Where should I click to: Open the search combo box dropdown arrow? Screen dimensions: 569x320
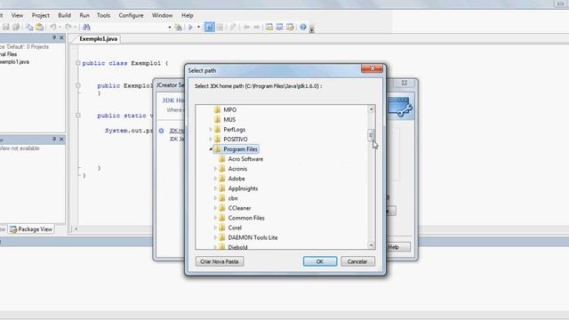[x=170, y=28]
